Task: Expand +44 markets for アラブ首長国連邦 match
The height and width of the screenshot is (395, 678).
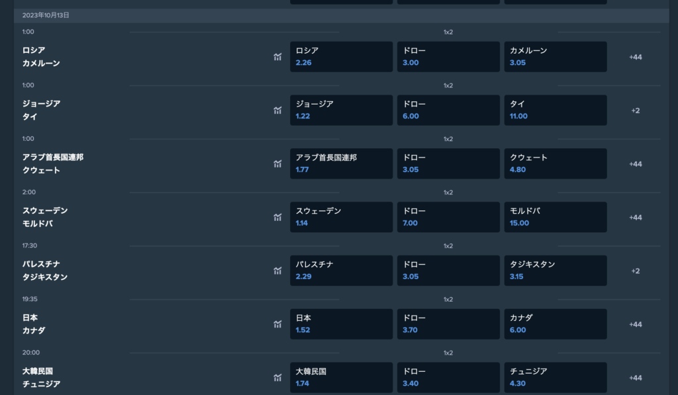Action: point(635,164)
